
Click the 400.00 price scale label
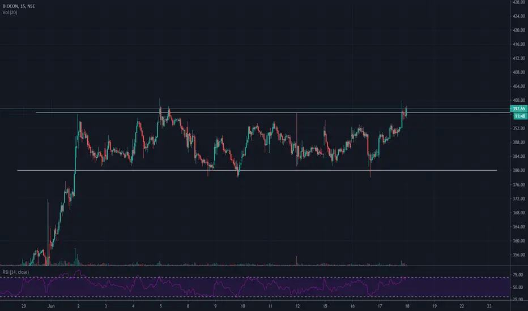(x=519, y=100)
